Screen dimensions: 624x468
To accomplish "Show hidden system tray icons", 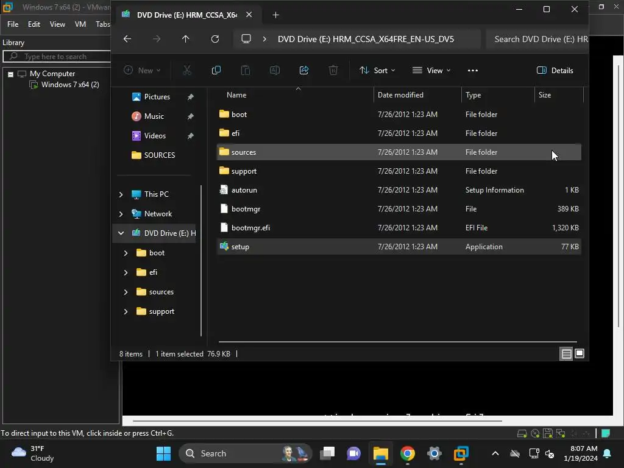I will (495, 453).
